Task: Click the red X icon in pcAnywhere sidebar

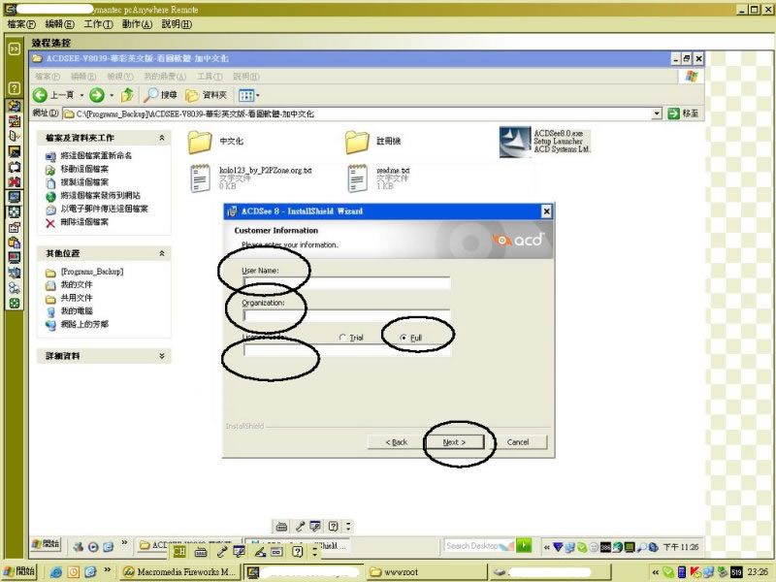Action: pyautogui.click(x=14, y=182)
